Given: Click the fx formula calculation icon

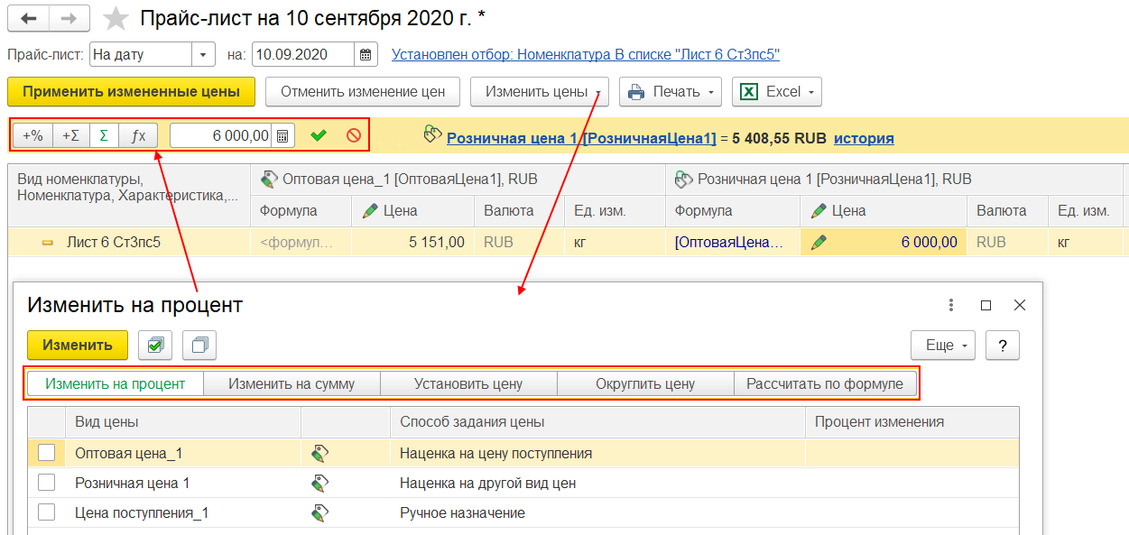Looking at the screenshot, I should (x=138, y=135).
